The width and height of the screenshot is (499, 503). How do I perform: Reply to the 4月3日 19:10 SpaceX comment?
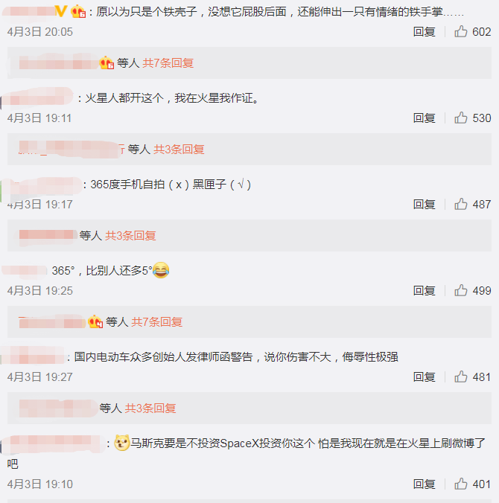click(425, 484)
